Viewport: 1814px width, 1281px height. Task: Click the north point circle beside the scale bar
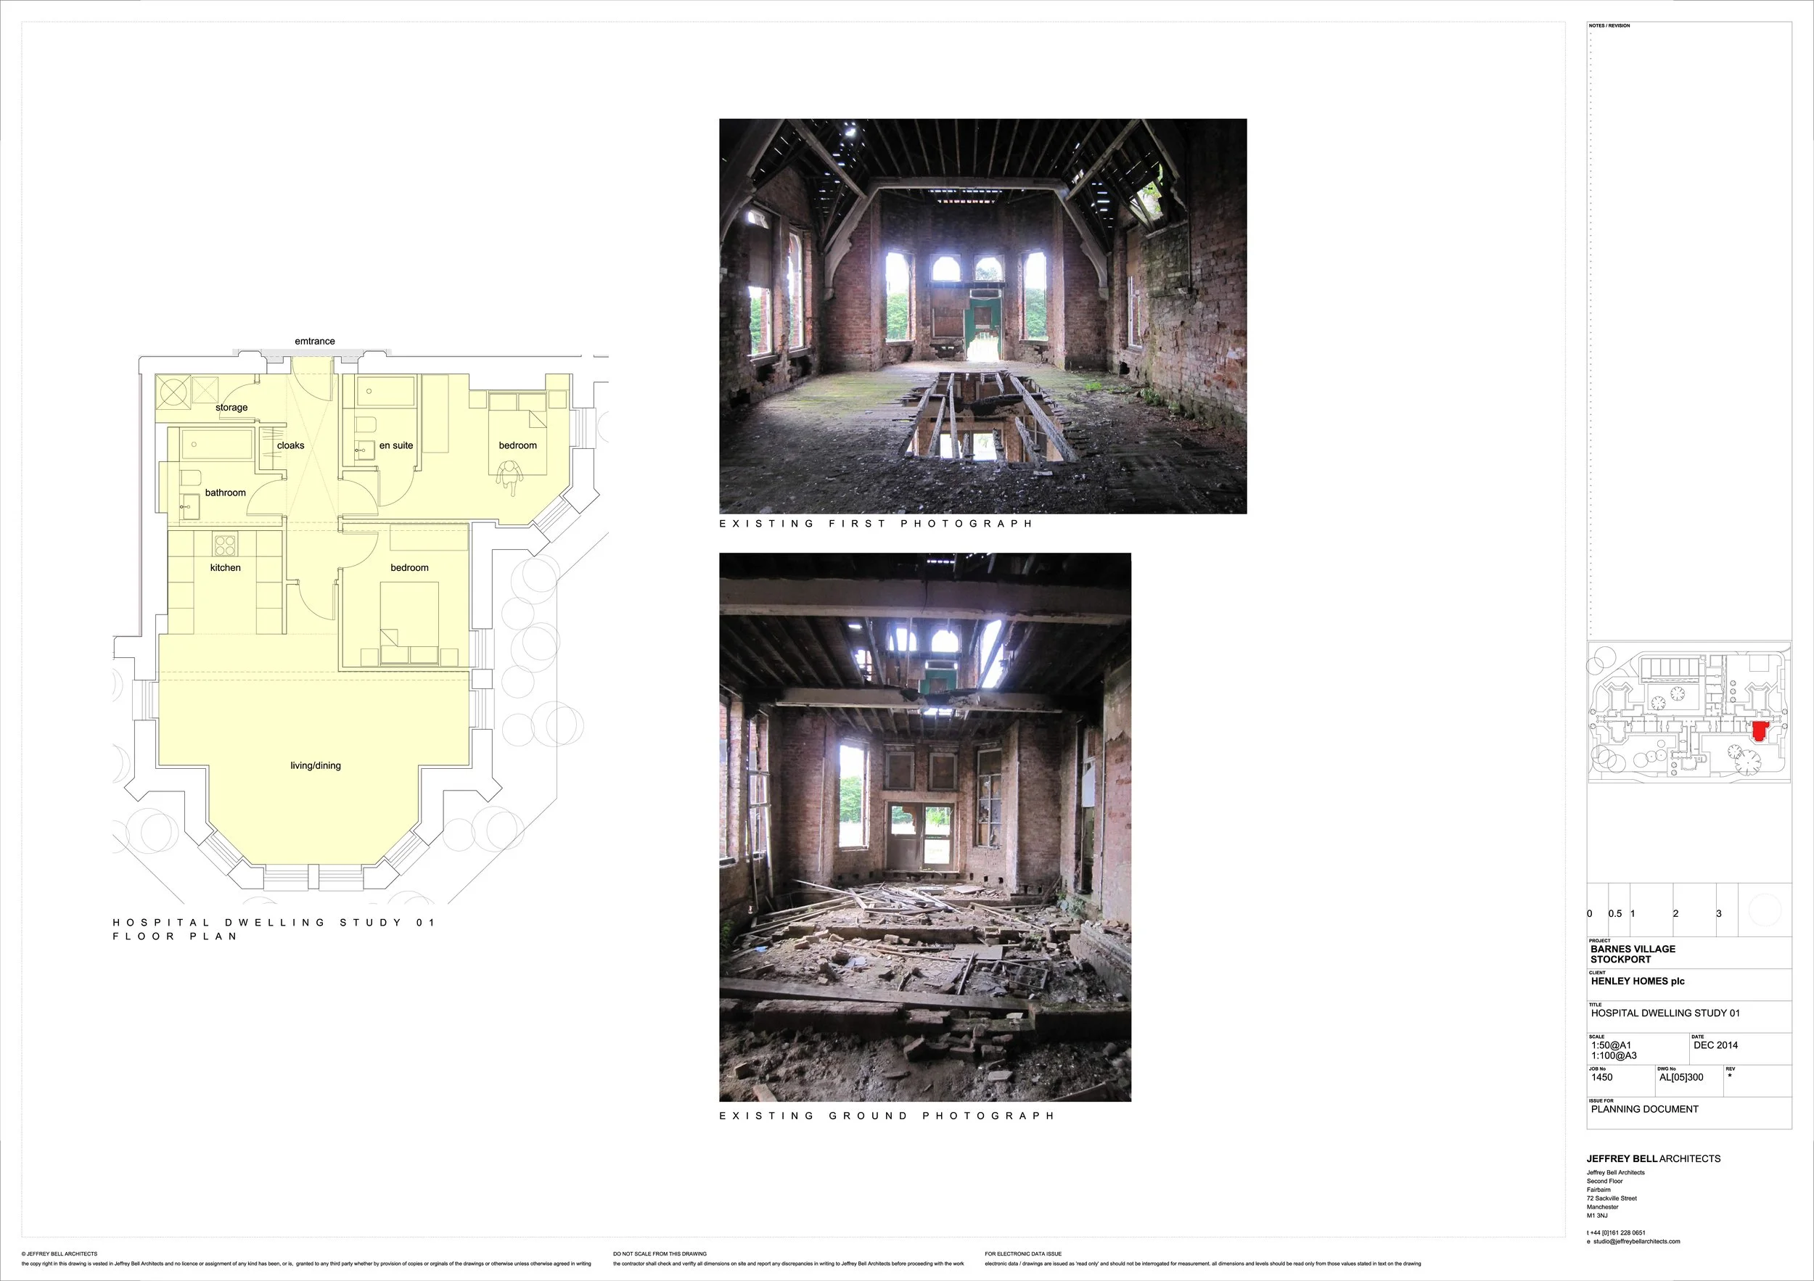pyautogui.click(x=1764, y=910)
